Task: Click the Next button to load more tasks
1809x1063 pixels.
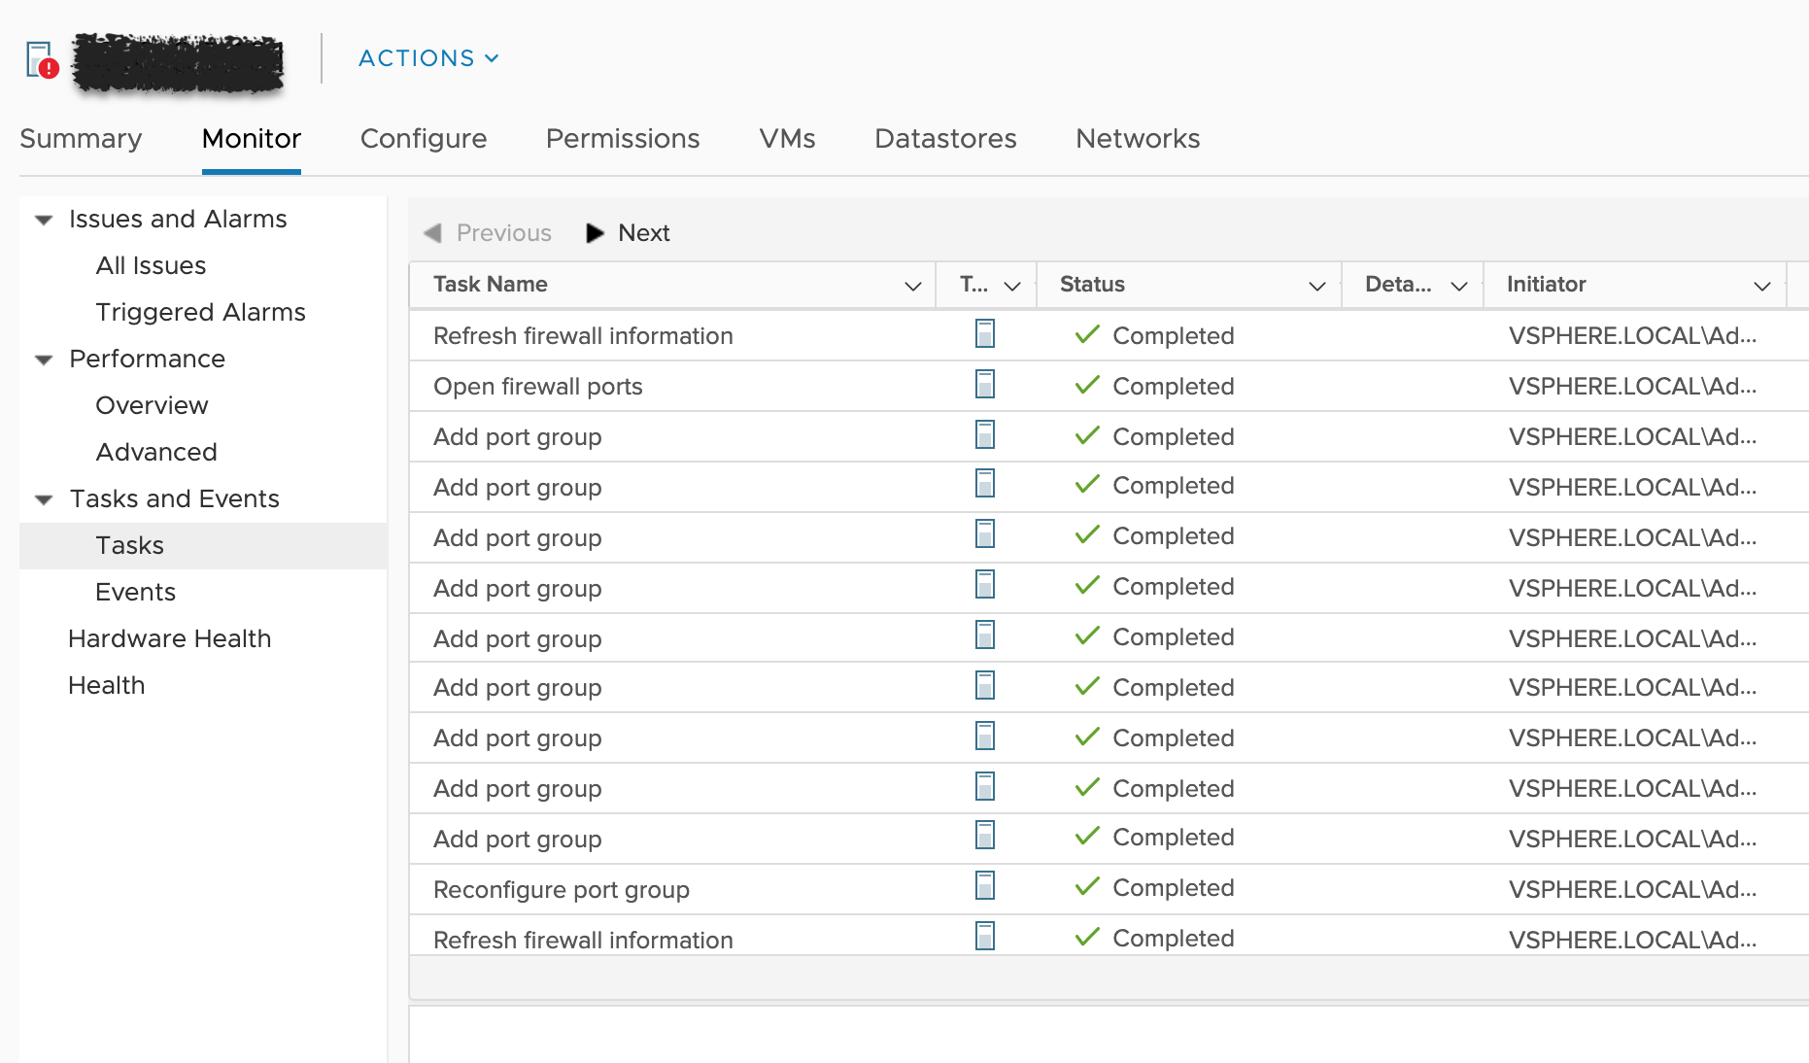Action: point(643,233)
